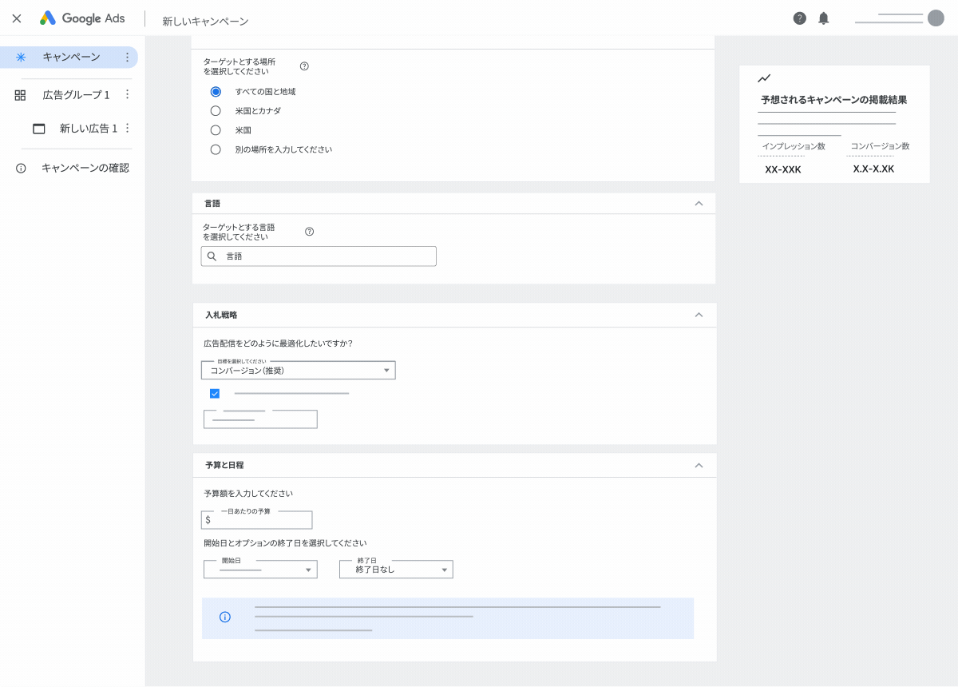Open three-dot menu next to 新しい広告 1
The image size is (958, 687).
coord(127,128)
